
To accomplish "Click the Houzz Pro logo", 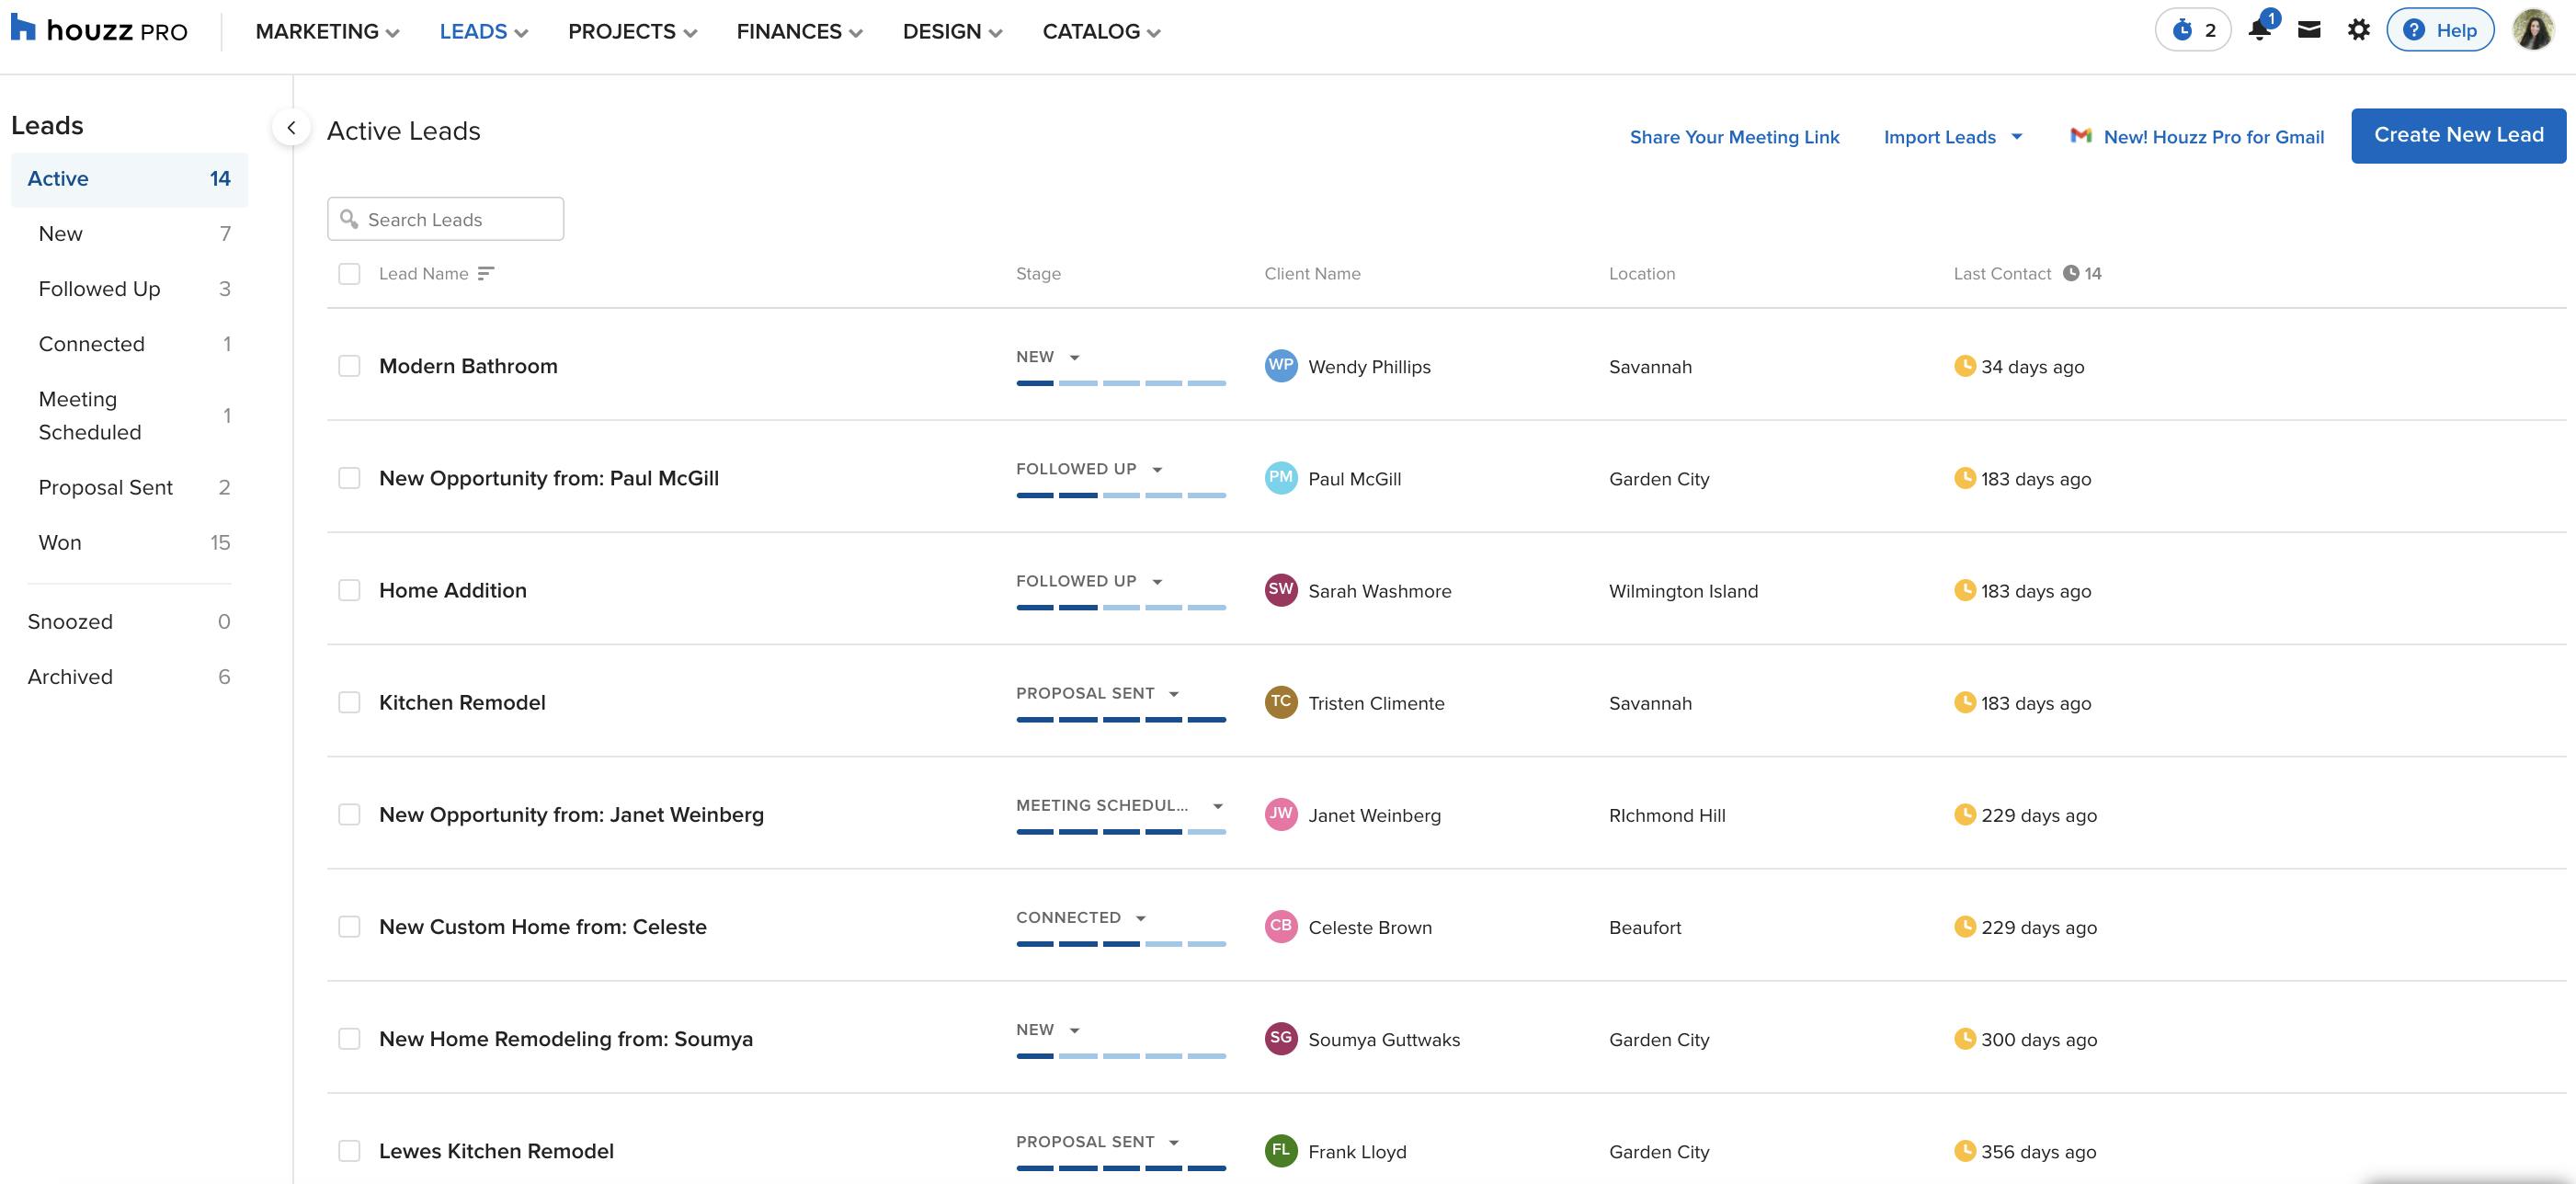I will point(100,30).
